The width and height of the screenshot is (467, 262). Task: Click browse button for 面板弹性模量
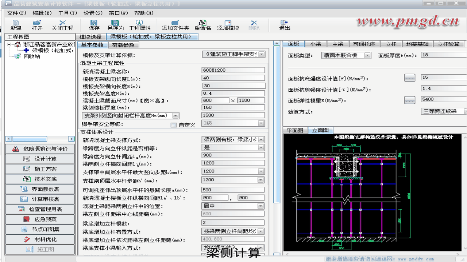click(x=410, y=100)
